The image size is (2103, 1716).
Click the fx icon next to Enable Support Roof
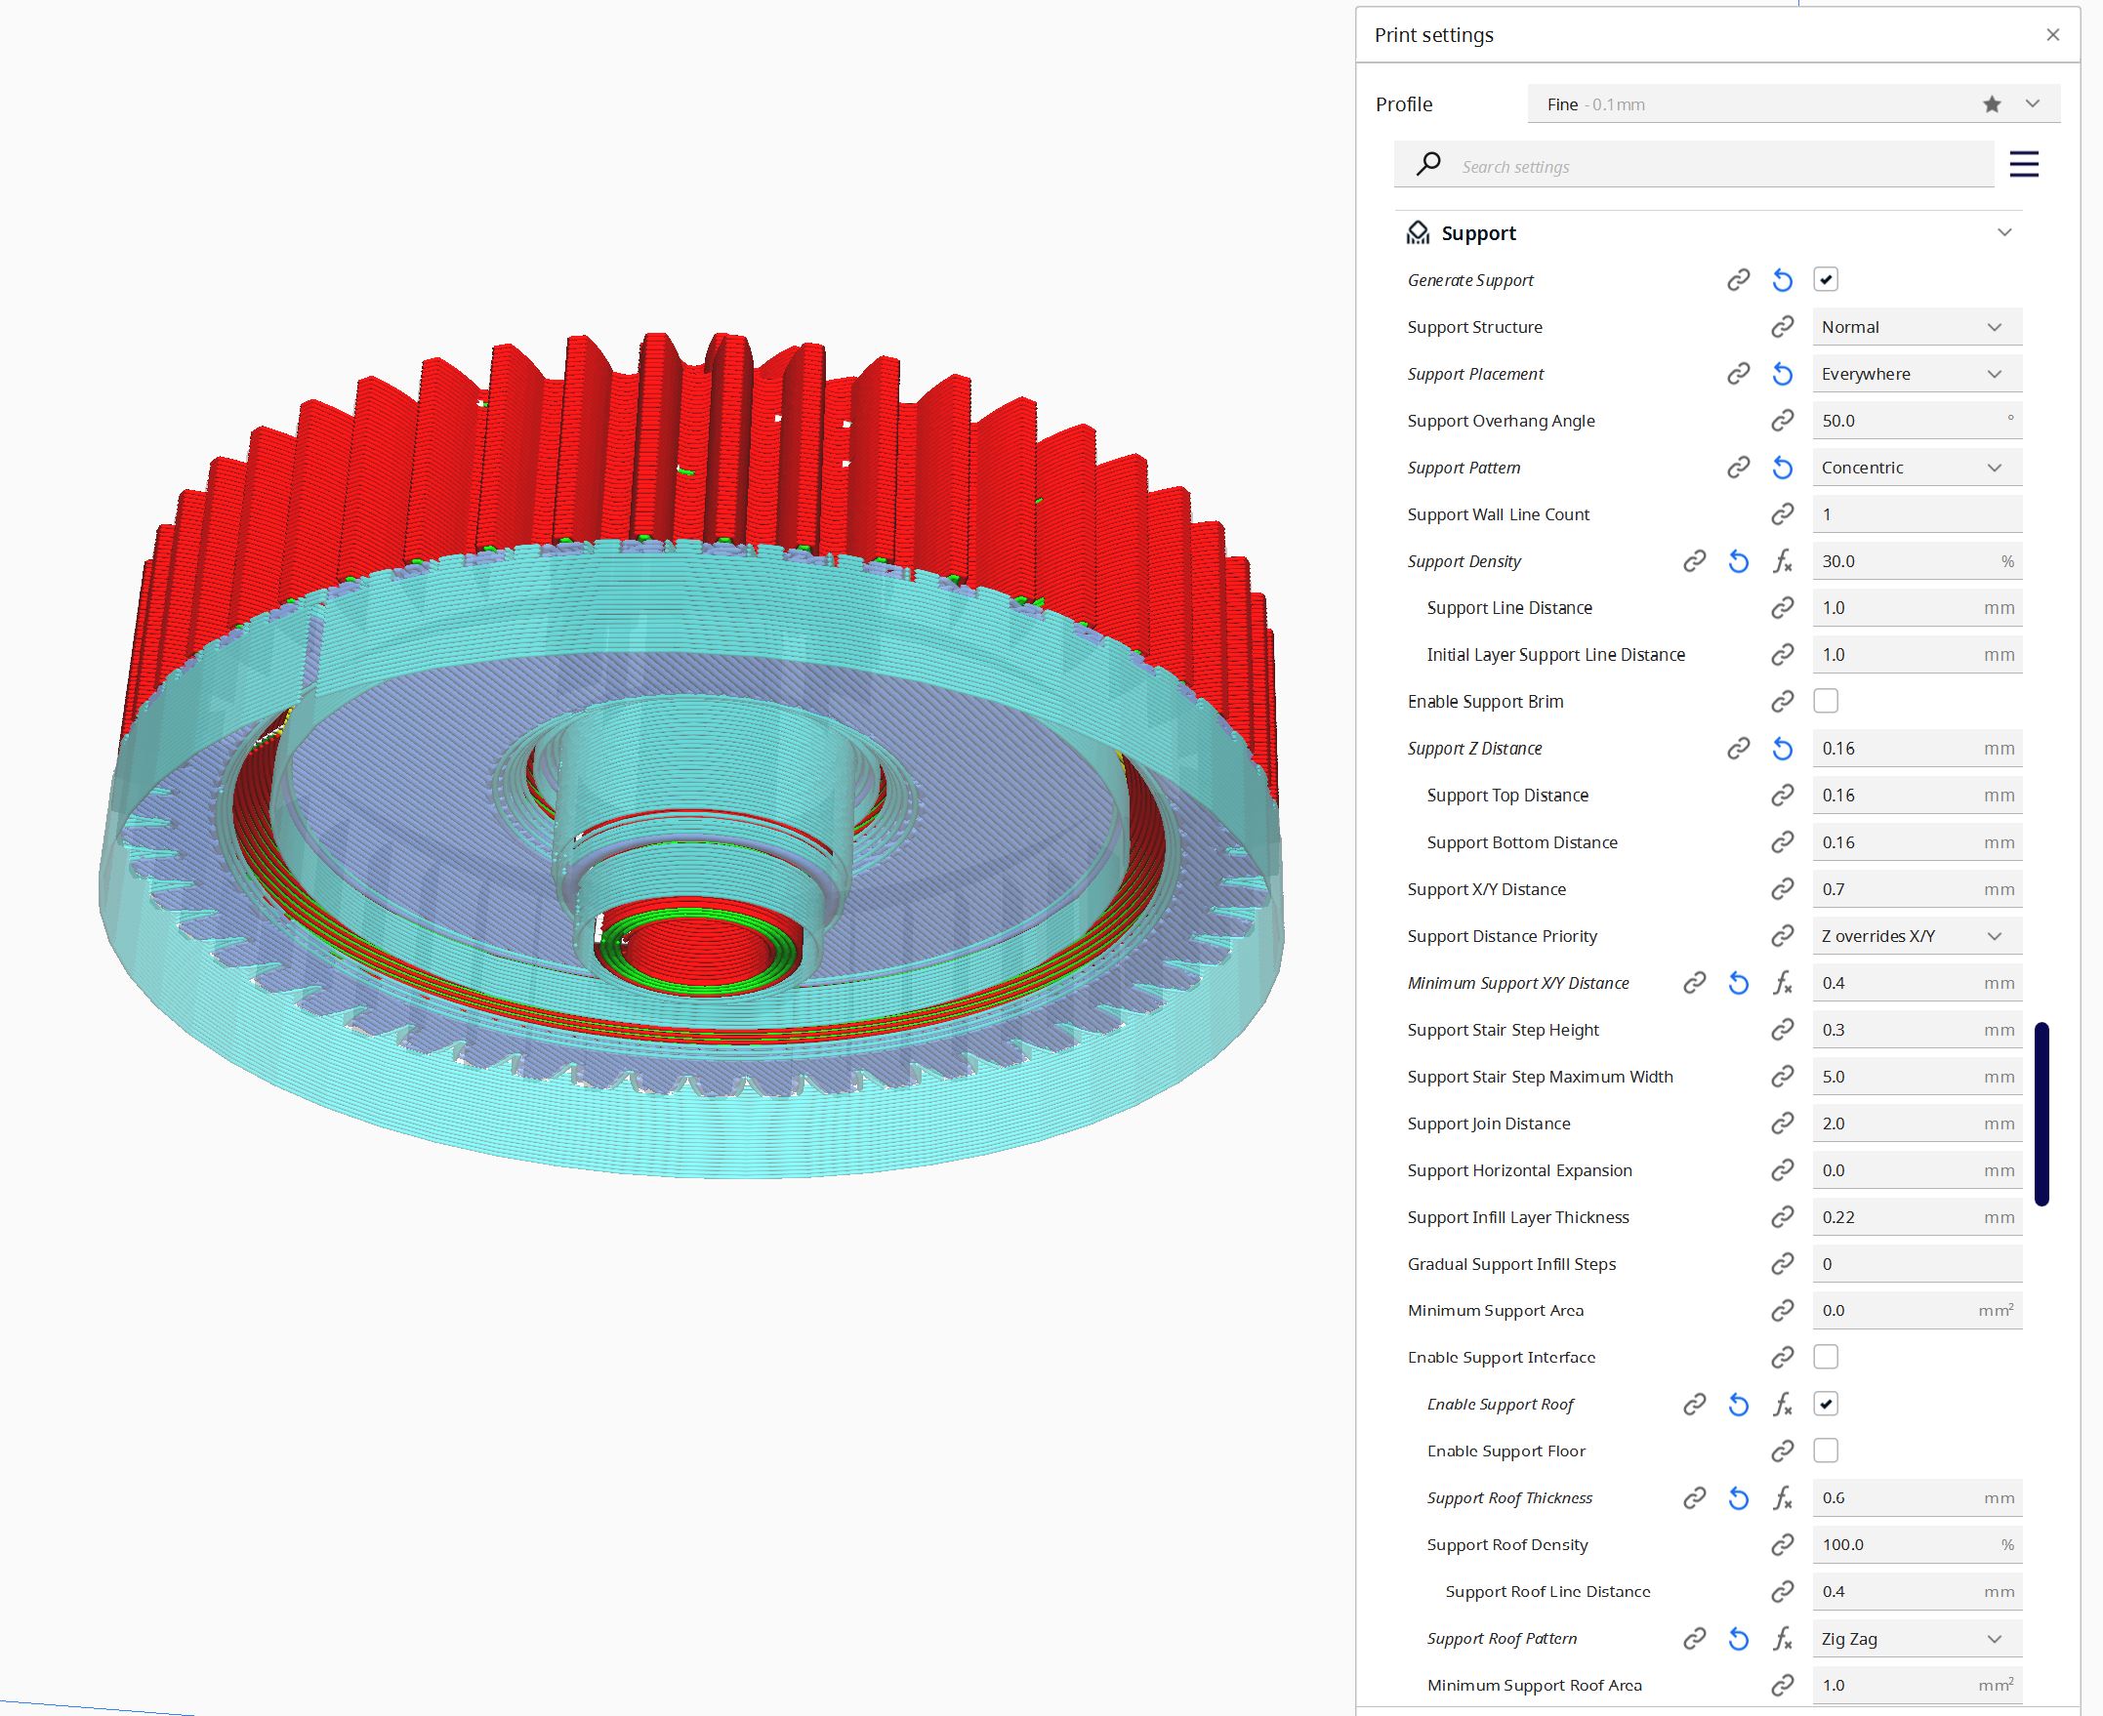[1784, 1404]
